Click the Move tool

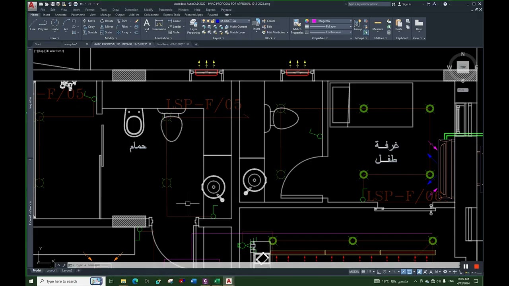click(89, 21)
